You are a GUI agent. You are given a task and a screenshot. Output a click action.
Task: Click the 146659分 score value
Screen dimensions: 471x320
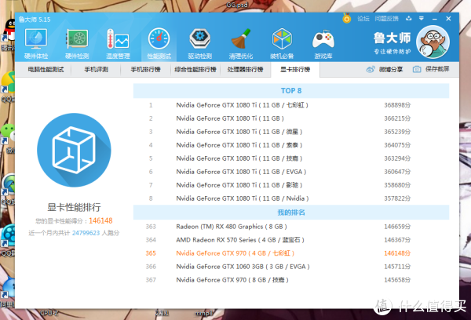point(397,227)
